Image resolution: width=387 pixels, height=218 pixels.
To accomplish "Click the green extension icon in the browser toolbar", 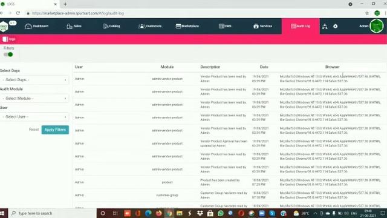I will tap(377, 13).
